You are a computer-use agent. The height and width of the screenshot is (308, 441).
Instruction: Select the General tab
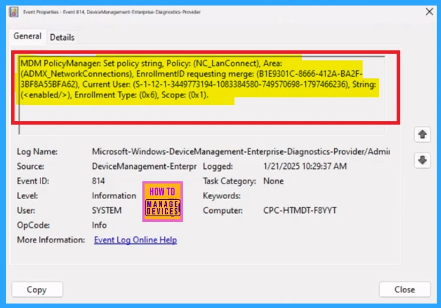(27, 36)
